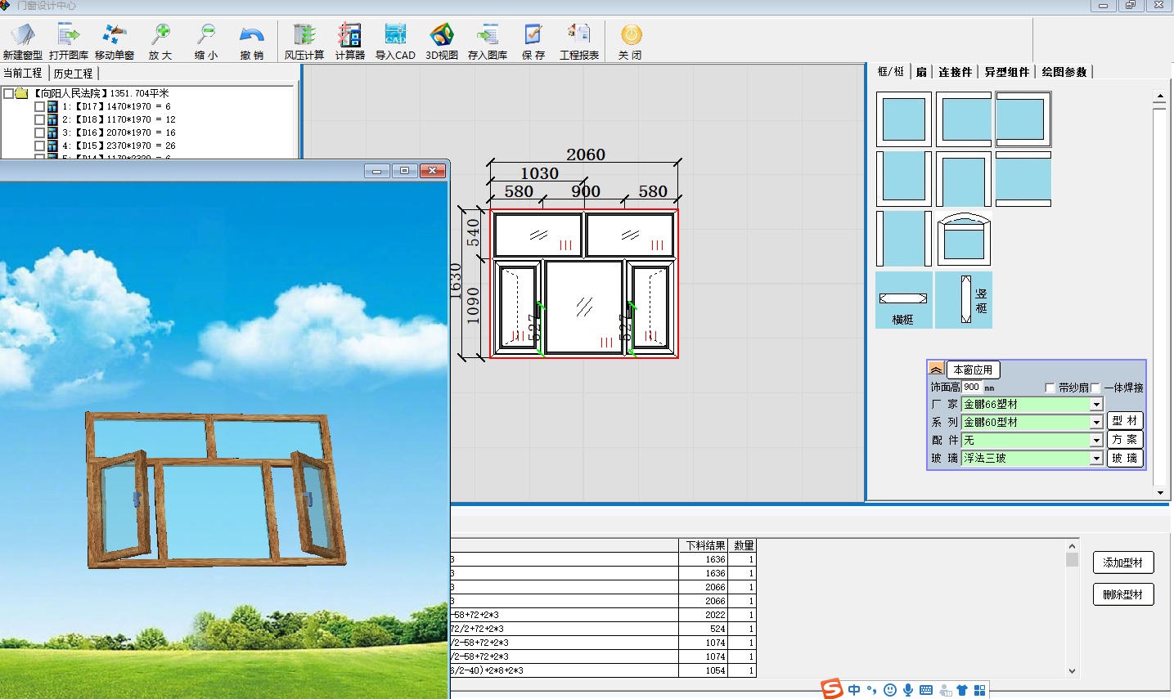Switch to the 历史工程 tab
The height and width of the screenshot is (699, 1174).
click(x=73, y=74)
